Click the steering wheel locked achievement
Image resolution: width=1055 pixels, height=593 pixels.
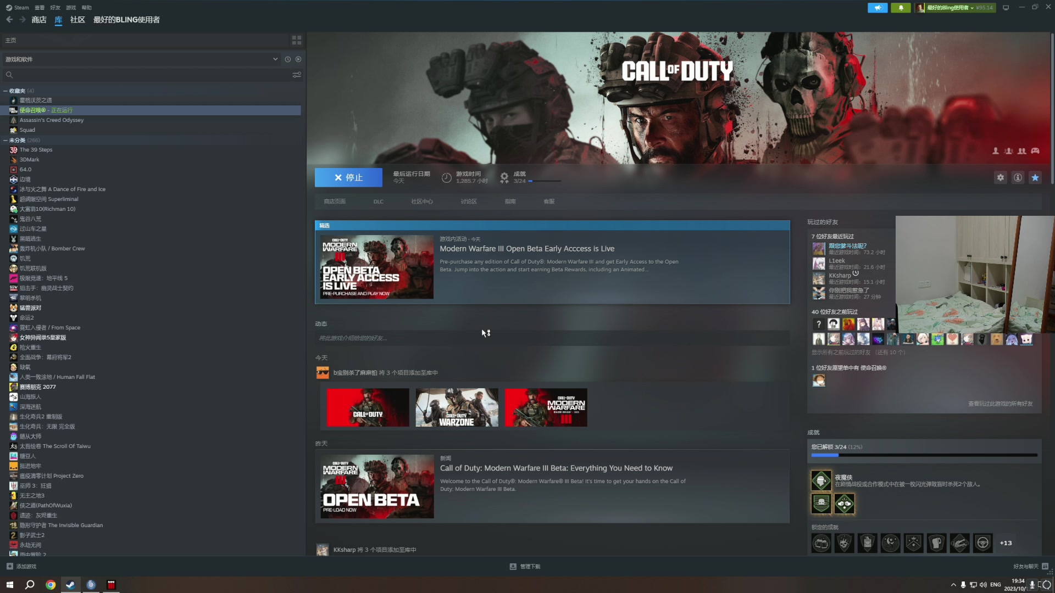pos(983,543)
